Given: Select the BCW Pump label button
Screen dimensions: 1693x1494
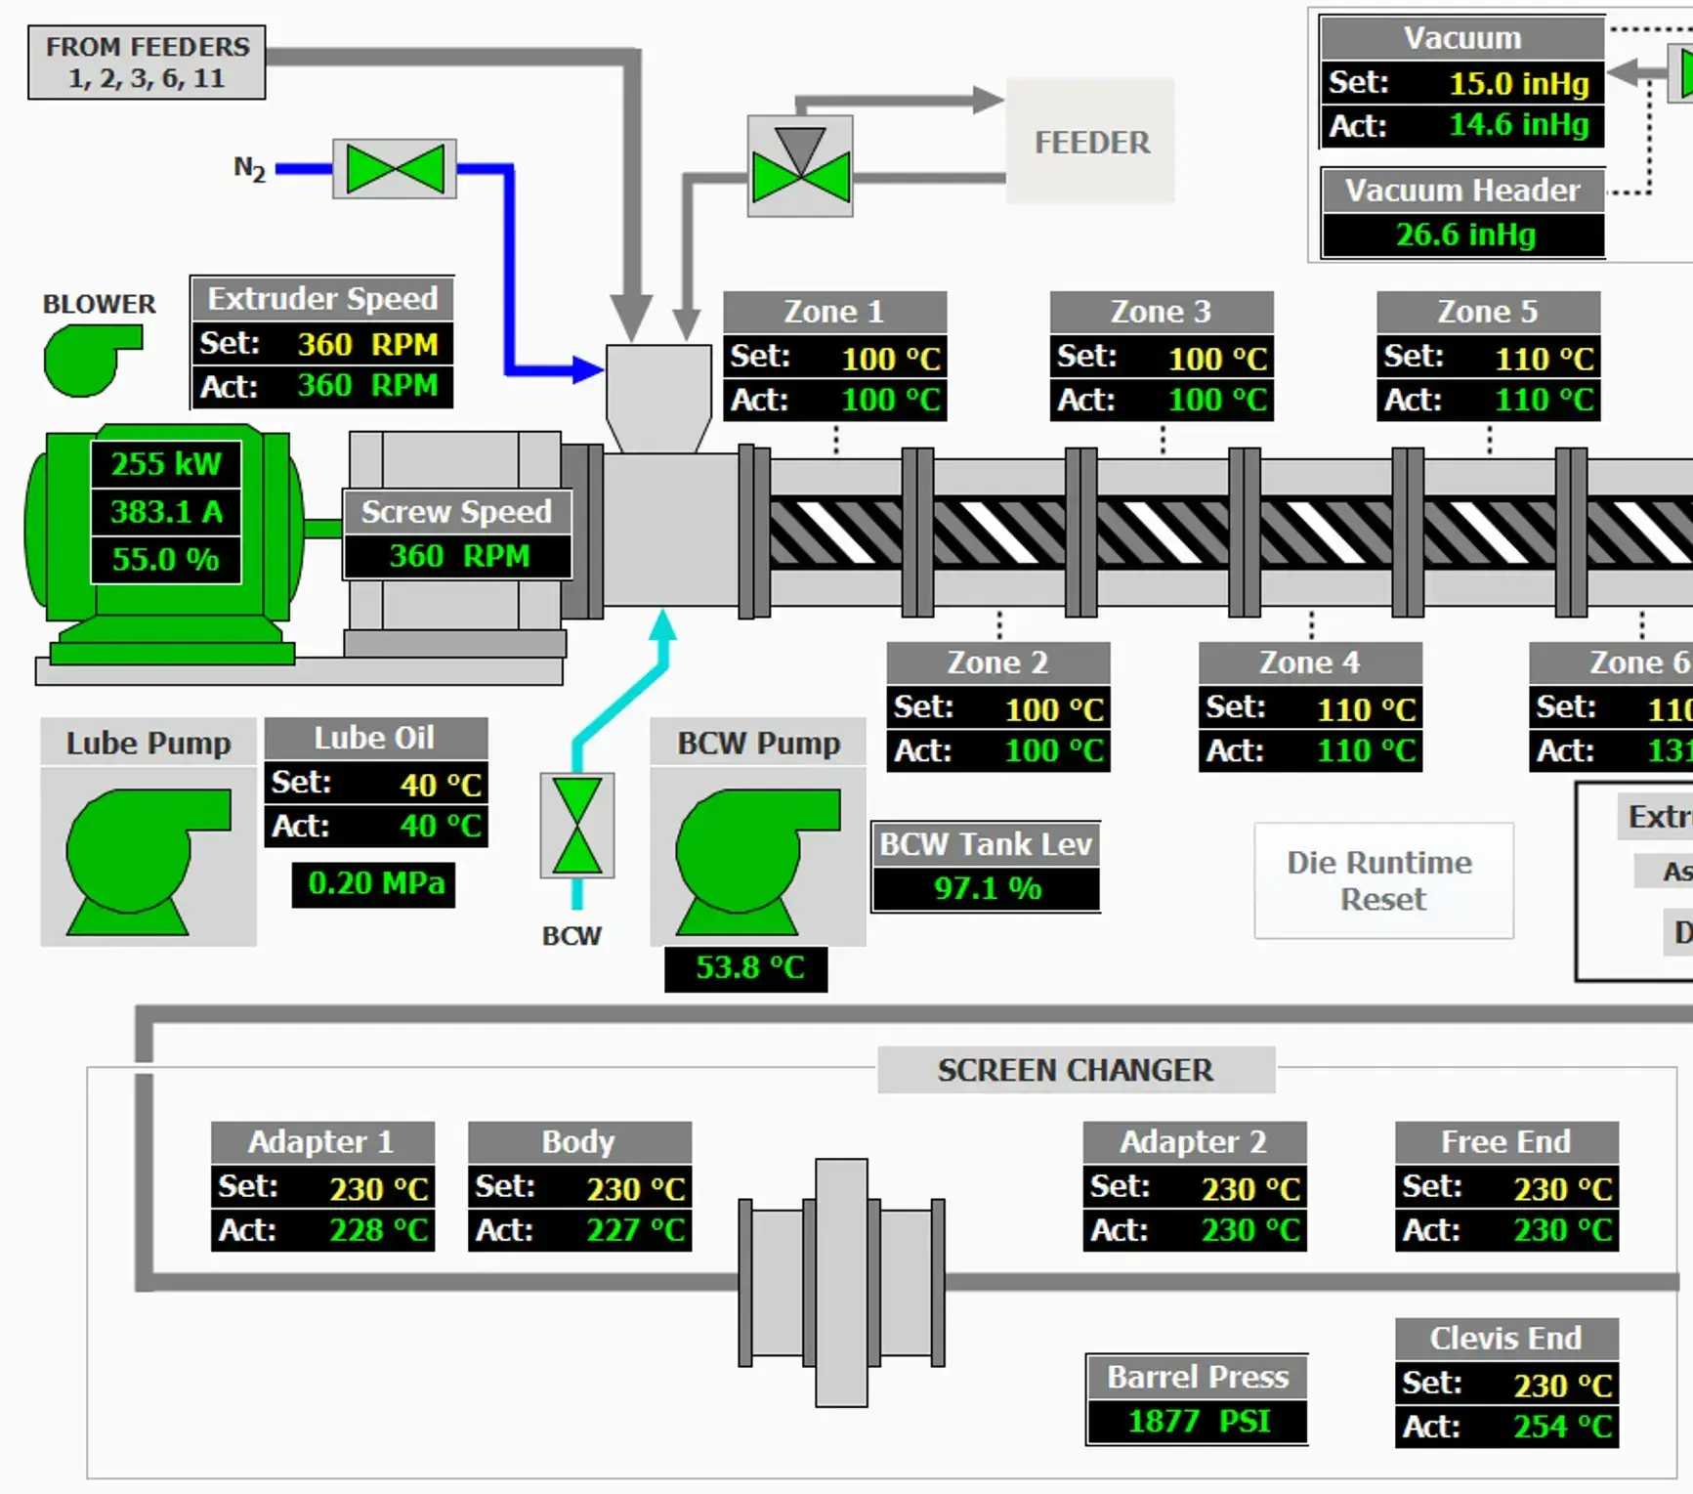Looking at the screenshot, I should pyautogui.click(x=758, y=743).
